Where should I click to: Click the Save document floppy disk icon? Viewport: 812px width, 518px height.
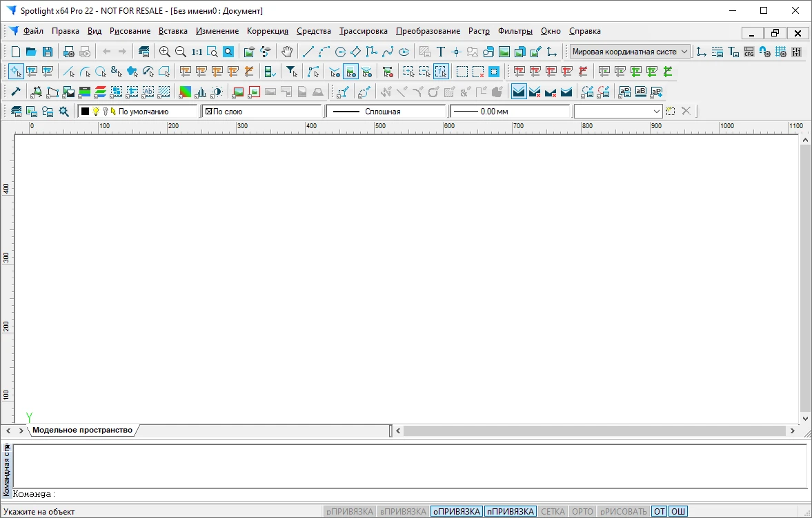point(48,52)
